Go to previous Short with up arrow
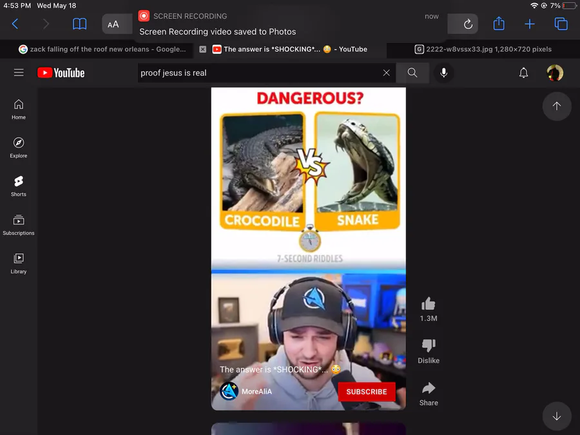580x435 pixels. [x=557, y=106]
